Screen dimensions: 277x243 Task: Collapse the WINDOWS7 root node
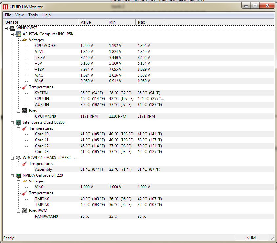pyautogui.click(x=7, y=28)
